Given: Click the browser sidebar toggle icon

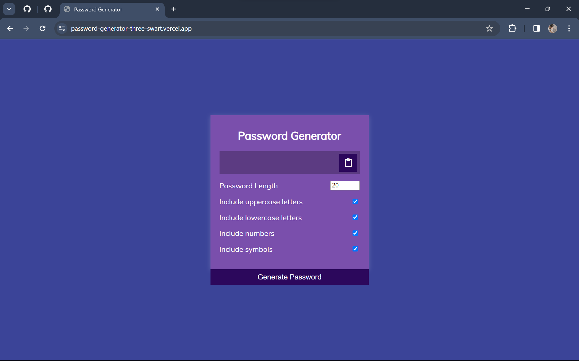Looking at the screenshot, I should [x=537, y=28].
